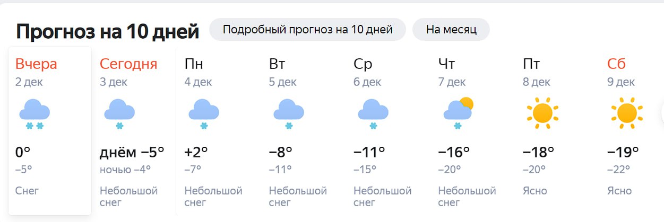Click today's light snow cloud icon
The height and width of the screenshot is (222, 664).
[119, 114]
